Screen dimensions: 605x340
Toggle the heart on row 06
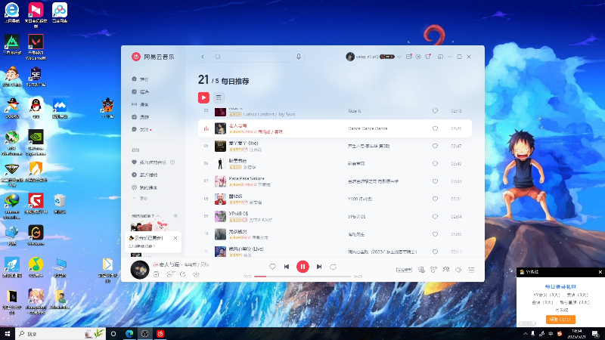[435, 163]
